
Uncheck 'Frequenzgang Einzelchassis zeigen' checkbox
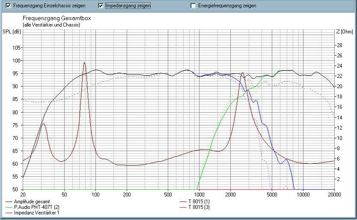[x=8, y=6]
